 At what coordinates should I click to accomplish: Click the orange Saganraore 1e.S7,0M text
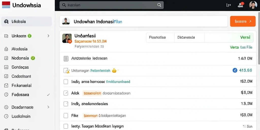(91, 41)
